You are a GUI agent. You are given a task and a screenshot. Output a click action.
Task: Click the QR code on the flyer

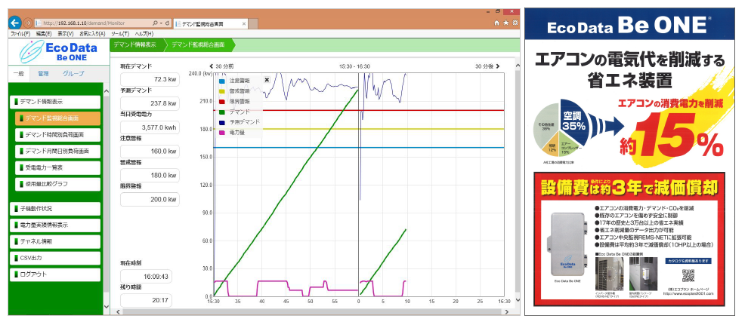click(x=688, y=277)
